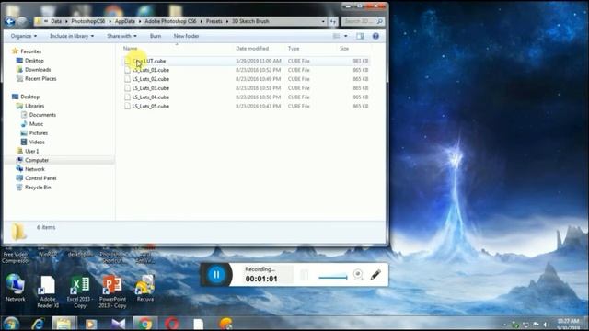Image resolution: width=589 pixels, height=331 pixels.
Task: Click the PowerPoint 2013 - Copy desktop shortcut
Action: click(x=112, y=291)
